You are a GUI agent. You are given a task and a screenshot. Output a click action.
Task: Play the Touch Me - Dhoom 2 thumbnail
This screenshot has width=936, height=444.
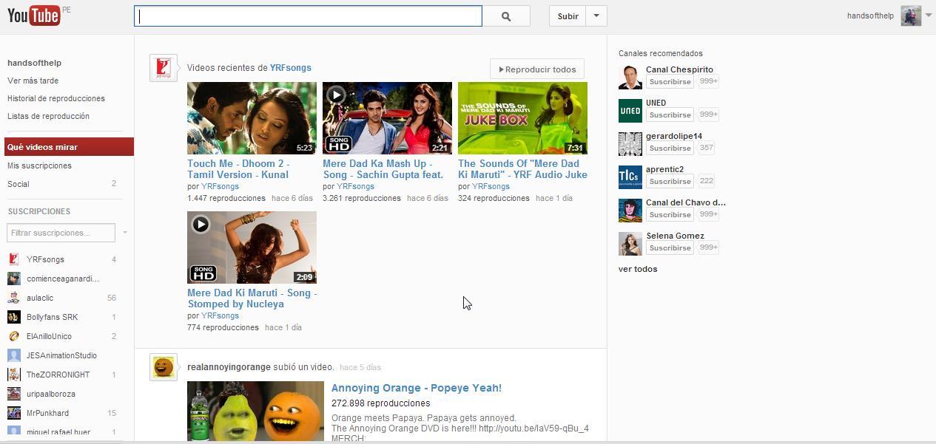[x=252, y=118]
